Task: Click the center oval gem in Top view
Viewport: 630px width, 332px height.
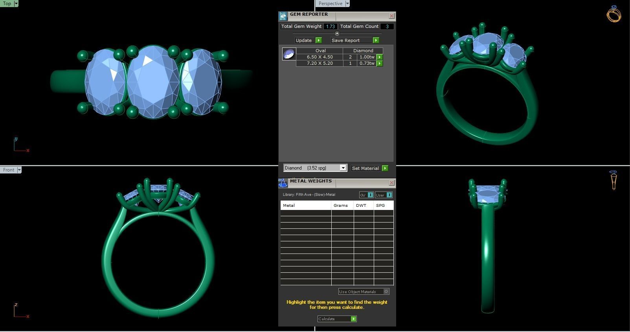Action: click(153, 82)
